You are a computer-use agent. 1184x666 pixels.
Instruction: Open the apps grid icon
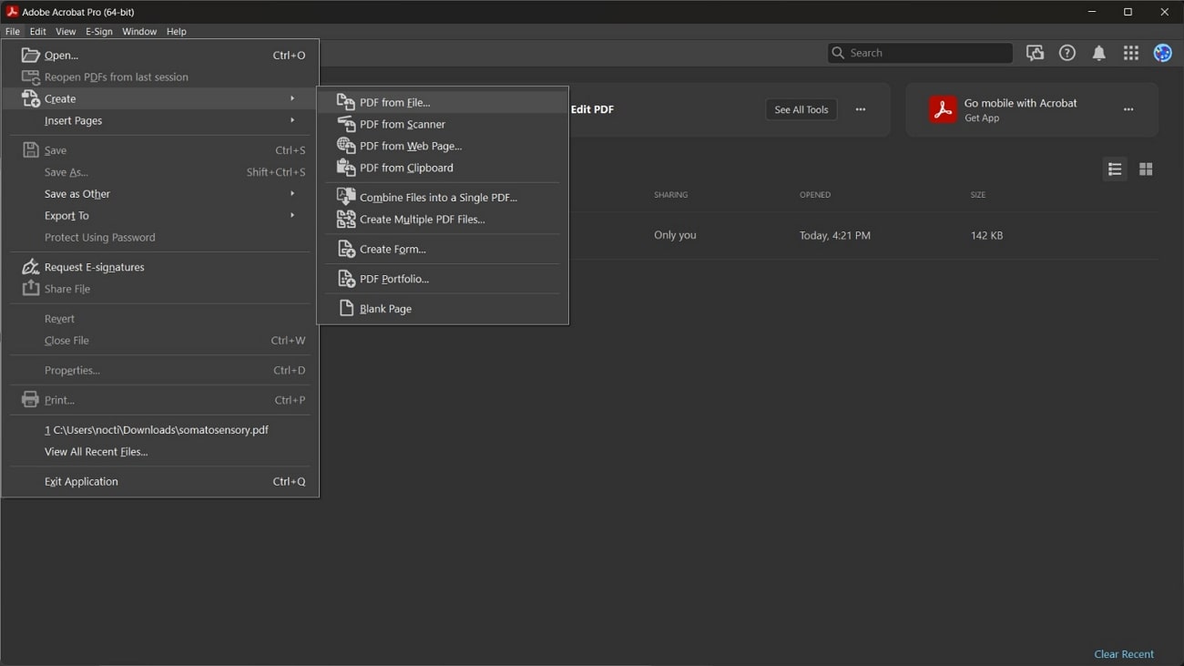click(1131, 53)
